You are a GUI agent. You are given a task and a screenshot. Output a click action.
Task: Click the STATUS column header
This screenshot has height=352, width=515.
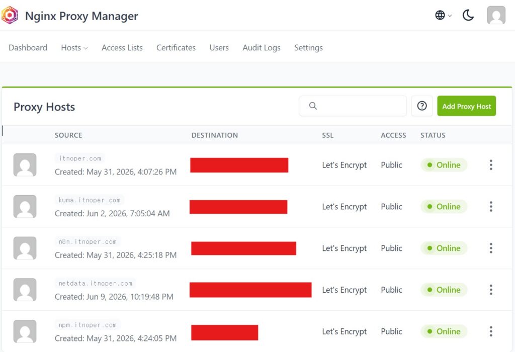pyautogui.click(x=433, y=135)
